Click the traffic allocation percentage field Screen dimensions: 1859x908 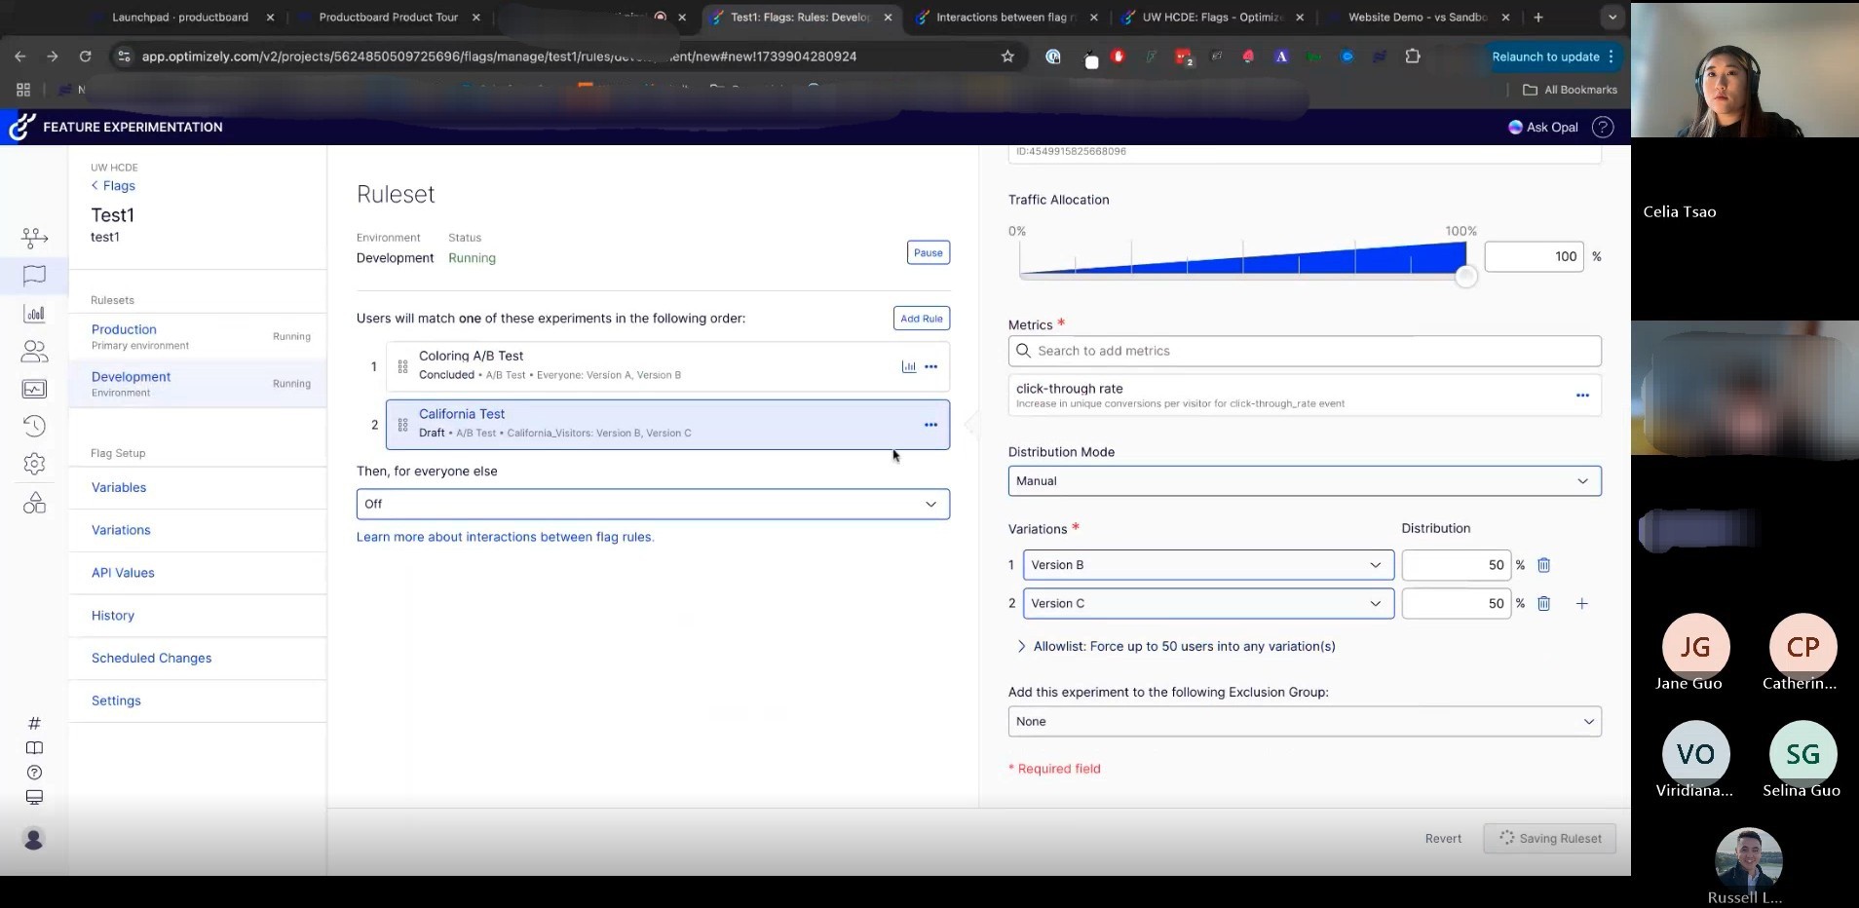(1534, 256)
